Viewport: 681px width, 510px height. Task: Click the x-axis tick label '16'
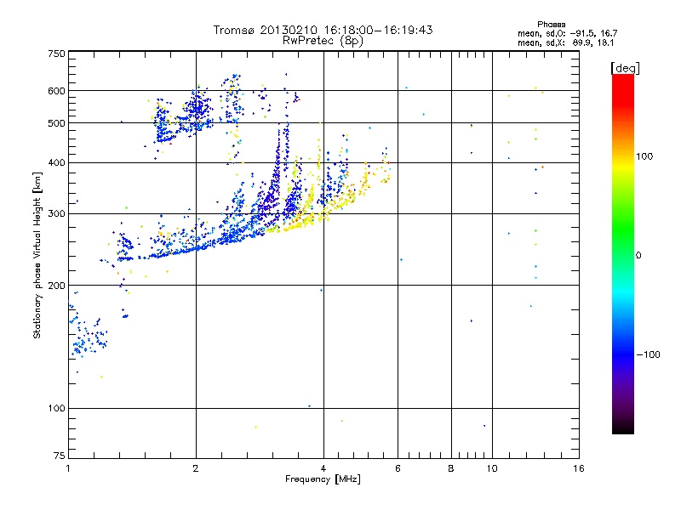pos(579,468)
